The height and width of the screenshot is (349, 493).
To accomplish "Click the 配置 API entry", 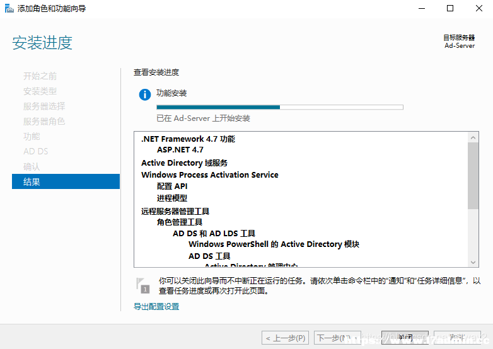I will [x=172, y=186].
